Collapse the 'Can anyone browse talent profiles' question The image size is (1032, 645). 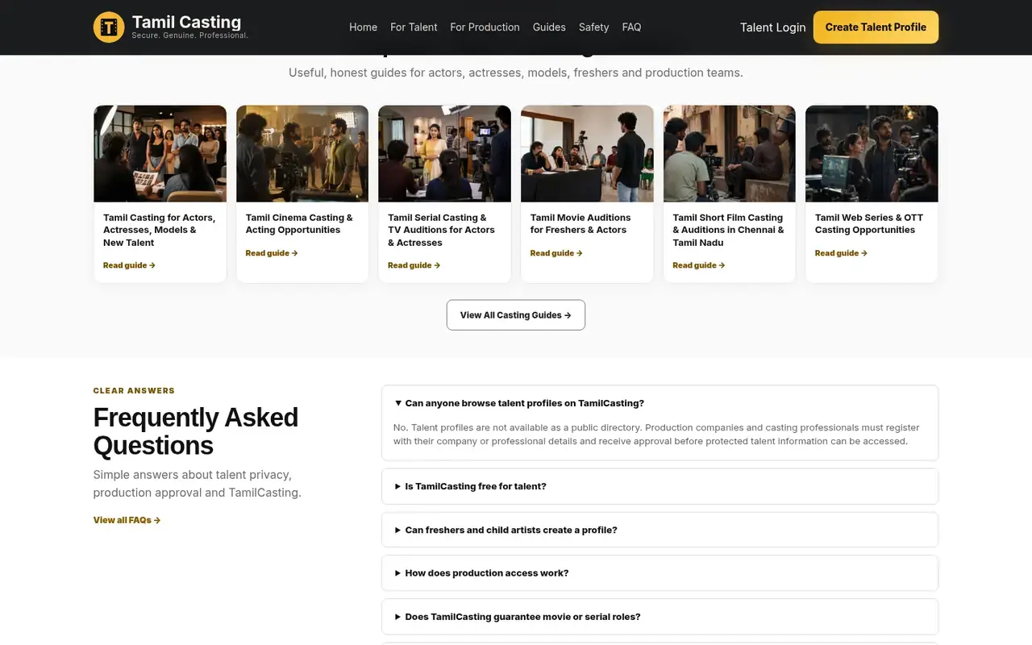coord(660,403)
